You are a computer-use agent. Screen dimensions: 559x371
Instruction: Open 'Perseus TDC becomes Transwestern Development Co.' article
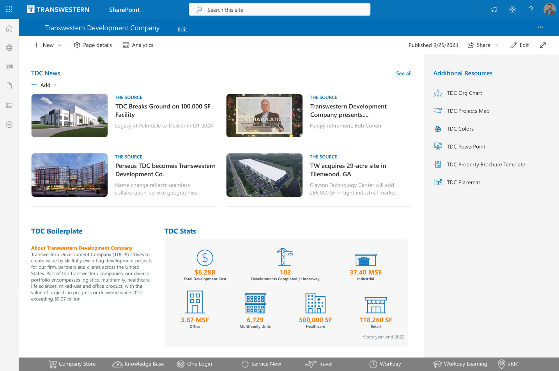click(165, 170)
